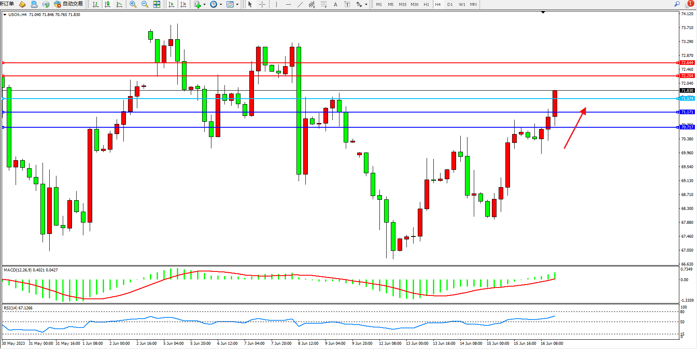Add a text label with the A tool
Image resolution: width=697 pixels, height=349 pixels.
(x=335, y=4)
